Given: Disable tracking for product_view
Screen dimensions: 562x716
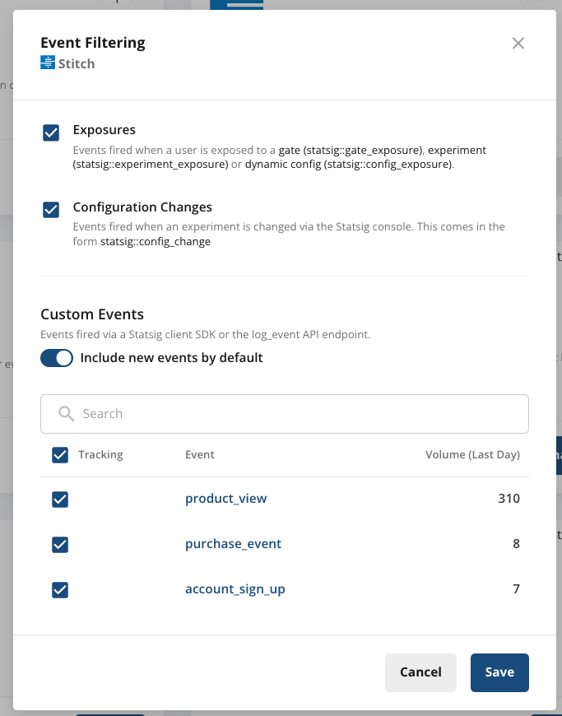Looking at the screenshot, I should tap(60, 500).
